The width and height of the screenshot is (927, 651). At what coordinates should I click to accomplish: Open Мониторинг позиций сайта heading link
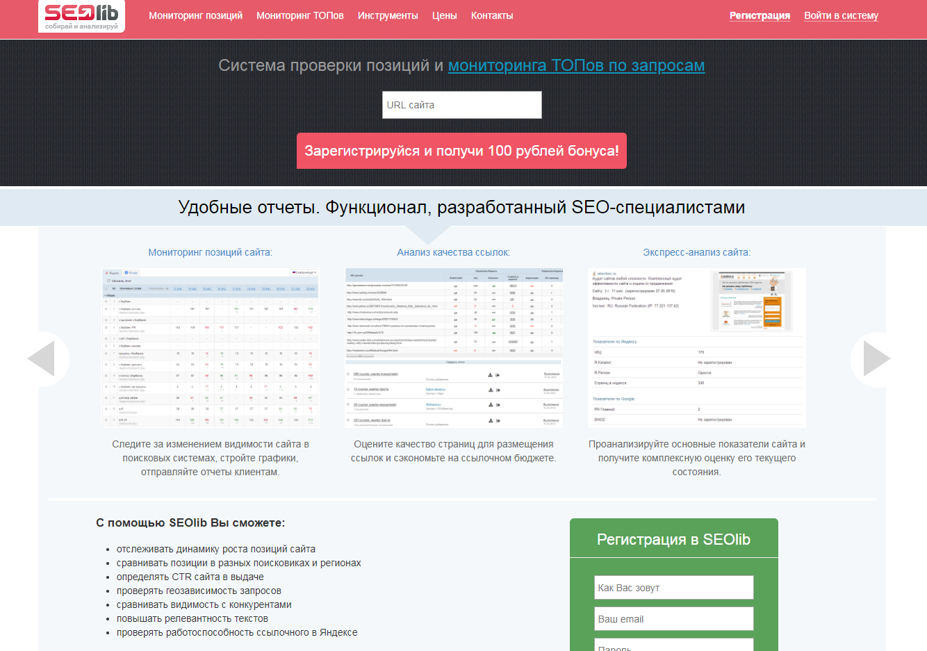210,252
